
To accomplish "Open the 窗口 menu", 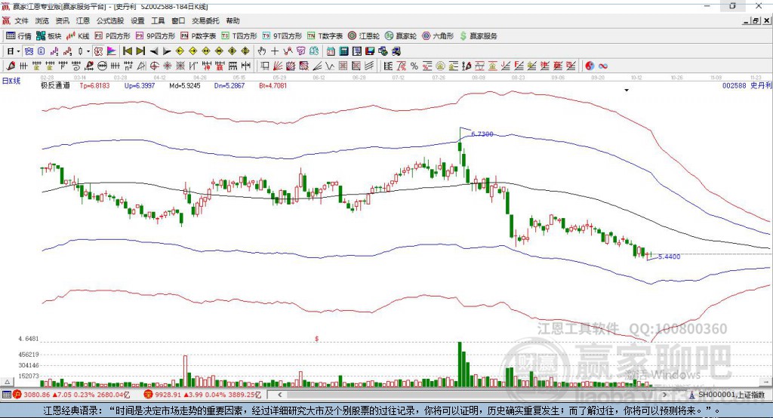I will click(x=178, y=20).
